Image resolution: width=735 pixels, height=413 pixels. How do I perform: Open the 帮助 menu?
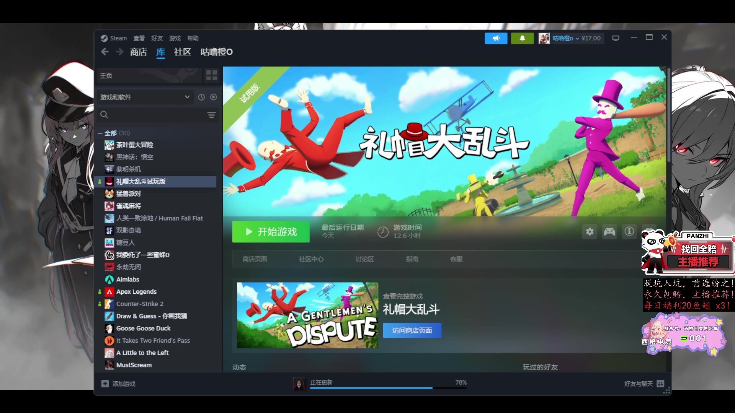click(x=193, y=38)
